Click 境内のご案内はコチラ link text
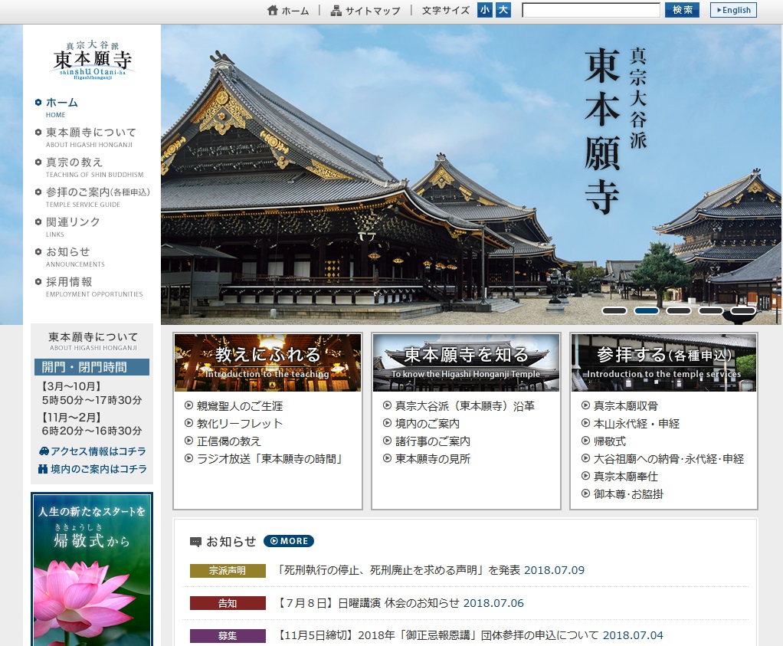 [x=99, y=469]
